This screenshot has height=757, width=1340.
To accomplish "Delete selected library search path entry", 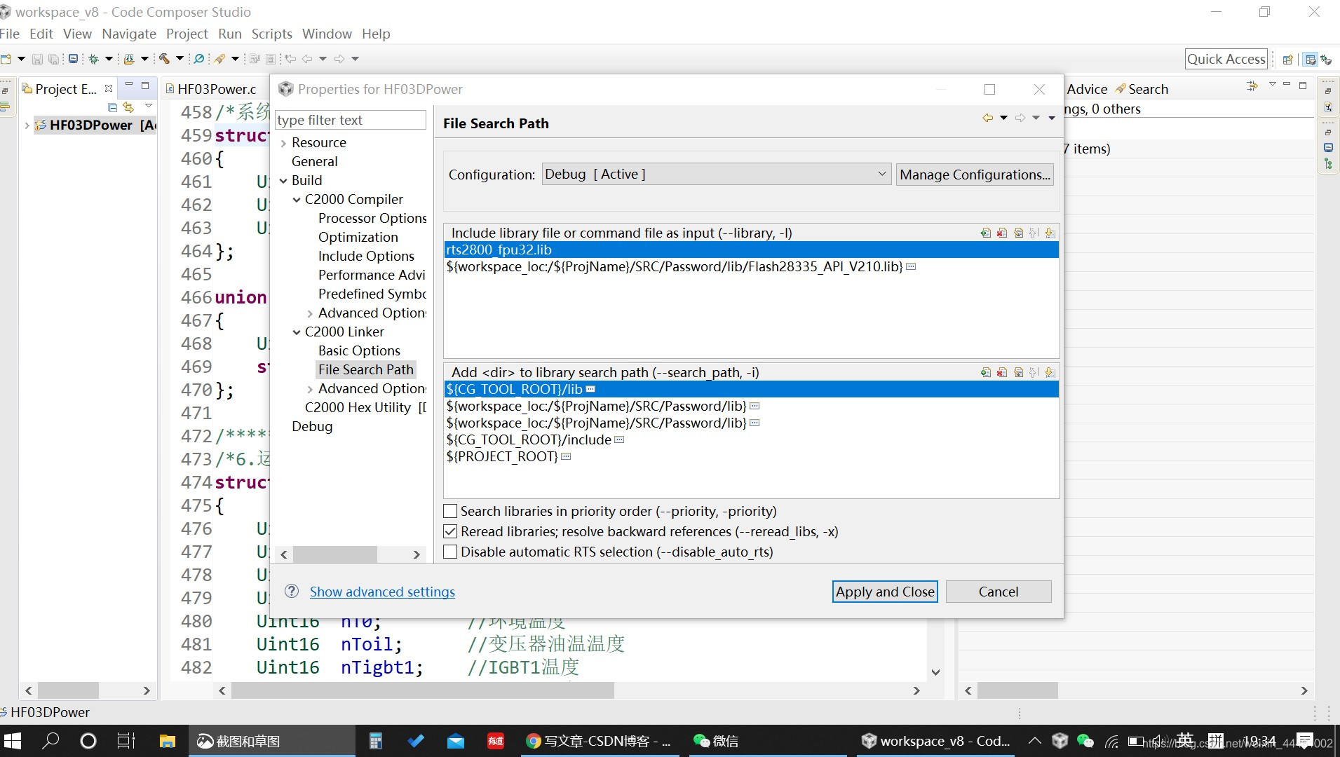I will tap(1002, 372).
